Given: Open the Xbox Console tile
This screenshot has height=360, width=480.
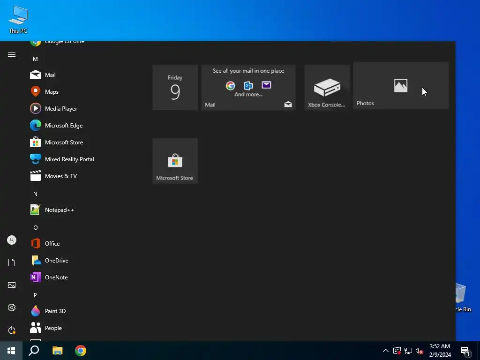Looking at the screenshot, I should (327, 88).
